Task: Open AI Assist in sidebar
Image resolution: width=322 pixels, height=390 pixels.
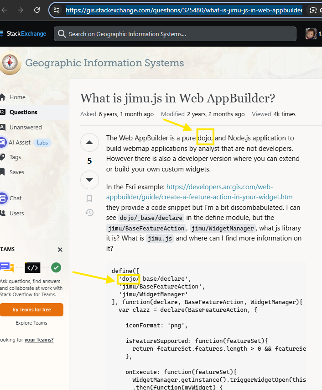Action: tap(20, 143)
